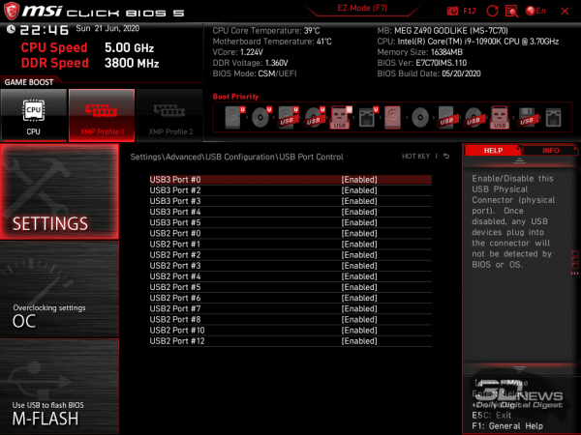581x435 pixels.
Task: Click the first hard drive boot priority icon
Action: [x=234, y=119]
